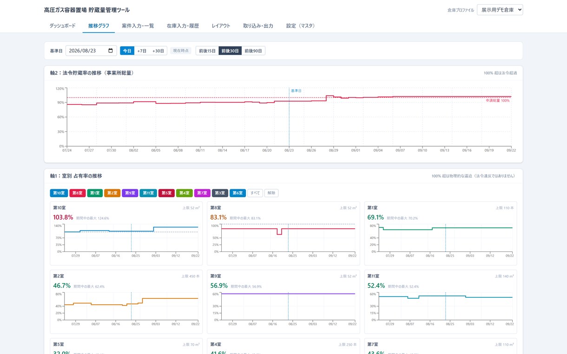Viewport: 567px width, 354px height.
Task: Toggle the 第3室 room chip
Action: tap(220, 193)
